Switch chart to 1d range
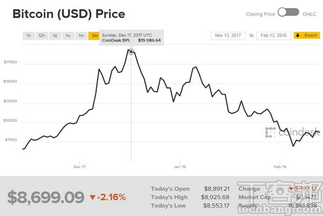This screenshot has height=216, width=323. point(55,36)
